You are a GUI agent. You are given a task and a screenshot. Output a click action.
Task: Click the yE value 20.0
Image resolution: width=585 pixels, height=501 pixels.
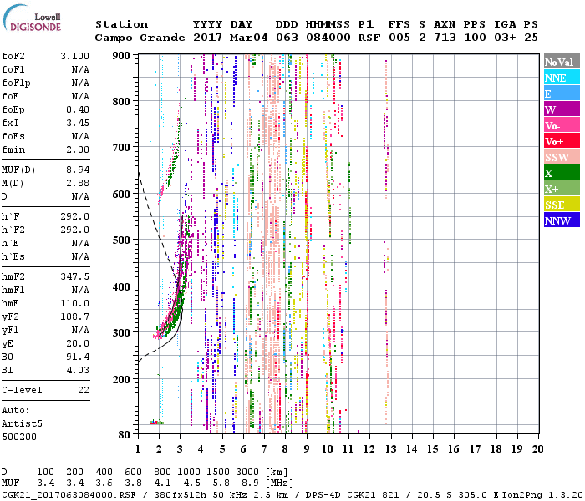click(78, 343)
